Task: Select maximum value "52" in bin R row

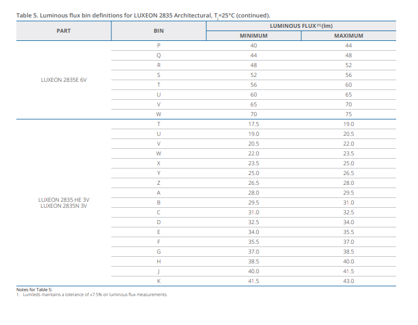Action: pos(348,65)
